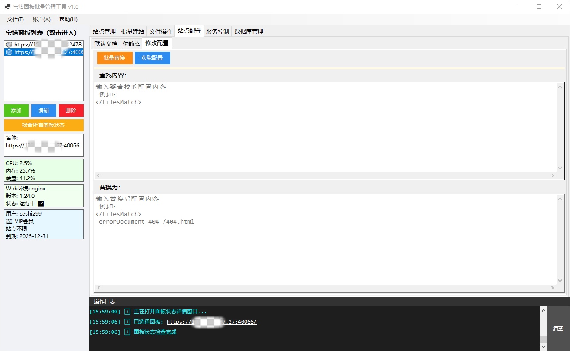The image size is (570, 351).
Task: Switch to the 服务控制 tab
Action: point(218,31)
